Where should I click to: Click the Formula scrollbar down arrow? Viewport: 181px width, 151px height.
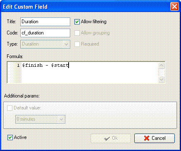(161, 80)
